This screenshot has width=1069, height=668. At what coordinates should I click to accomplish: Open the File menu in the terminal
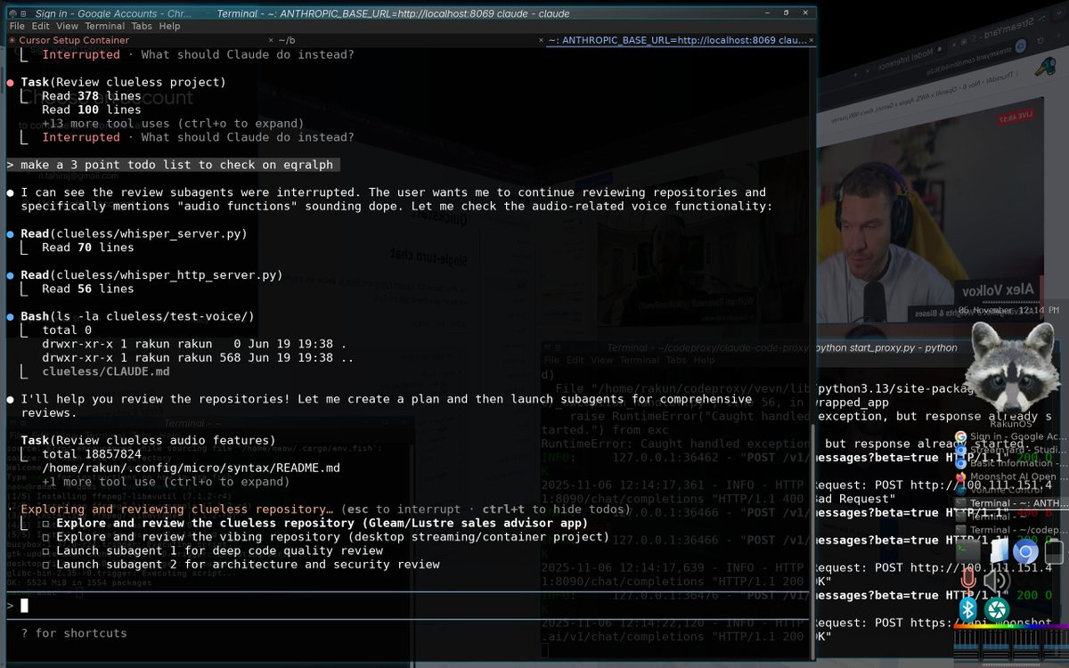(17, 27)
